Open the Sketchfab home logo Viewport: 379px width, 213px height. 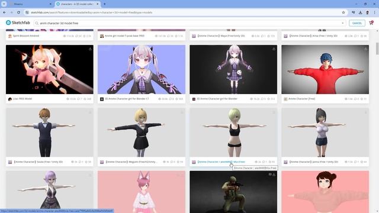[x=18, y=22]
